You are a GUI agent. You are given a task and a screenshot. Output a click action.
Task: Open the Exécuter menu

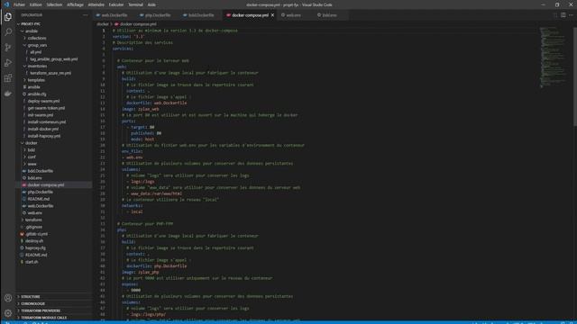click(x=116, y=4)
